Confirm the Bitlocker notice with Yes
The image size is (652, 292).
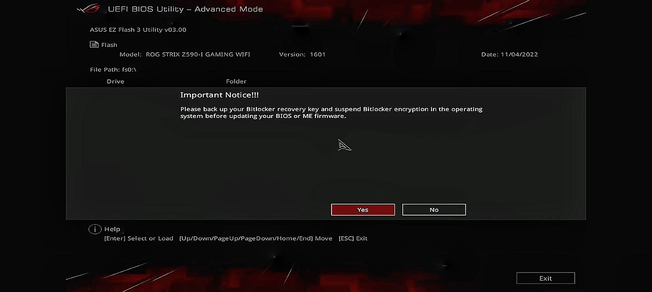coord(363,210)
